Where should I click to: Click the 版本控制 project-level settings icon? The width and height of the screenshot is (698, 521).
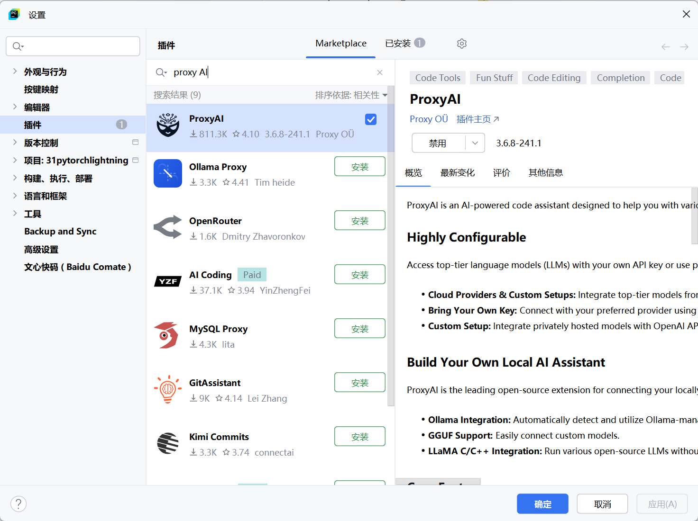pos(136,142)
